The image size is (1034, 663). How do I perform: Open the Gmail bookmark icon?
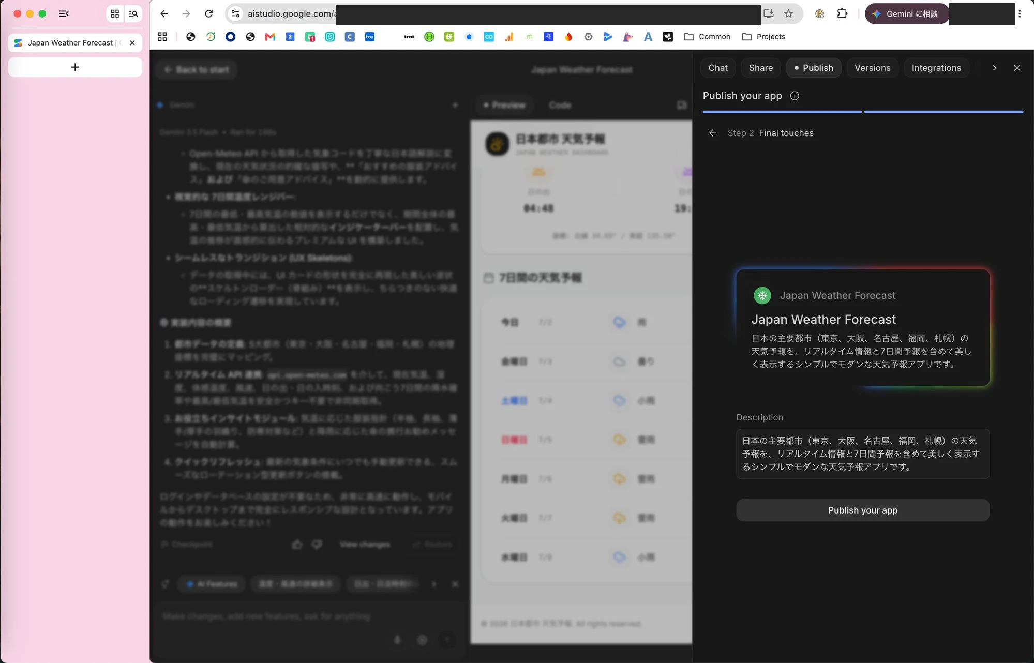270,37
